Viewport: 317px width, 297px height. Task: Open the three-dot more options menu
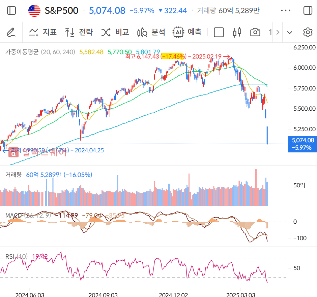pos(285,10)
